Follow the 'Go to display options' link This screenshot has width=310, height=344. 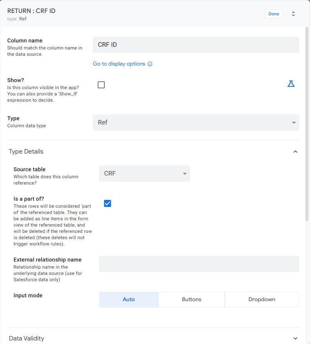click(x=119, y=64)
